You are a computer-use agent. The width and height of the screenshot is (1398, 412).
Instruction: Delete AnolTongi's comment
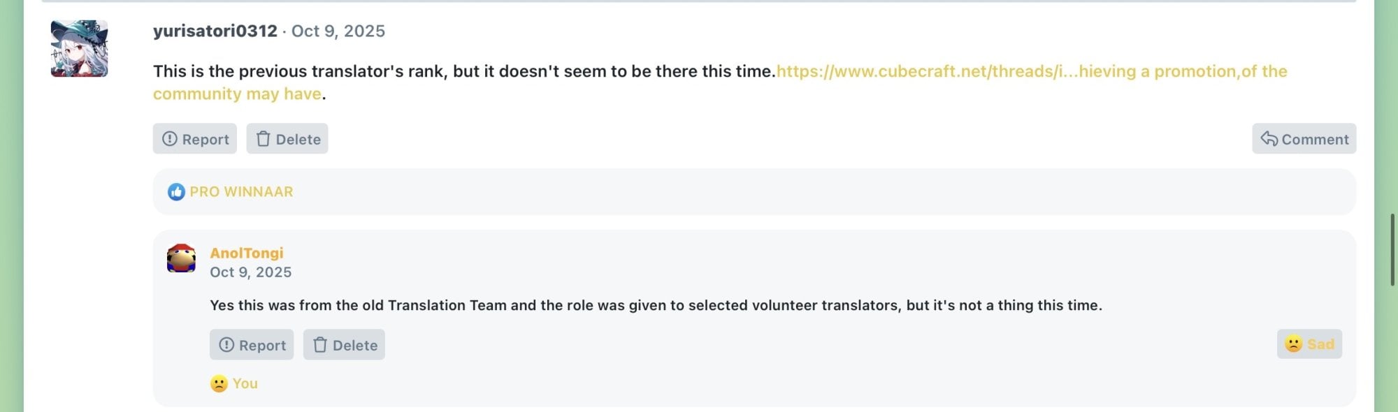tap(344, 344)
